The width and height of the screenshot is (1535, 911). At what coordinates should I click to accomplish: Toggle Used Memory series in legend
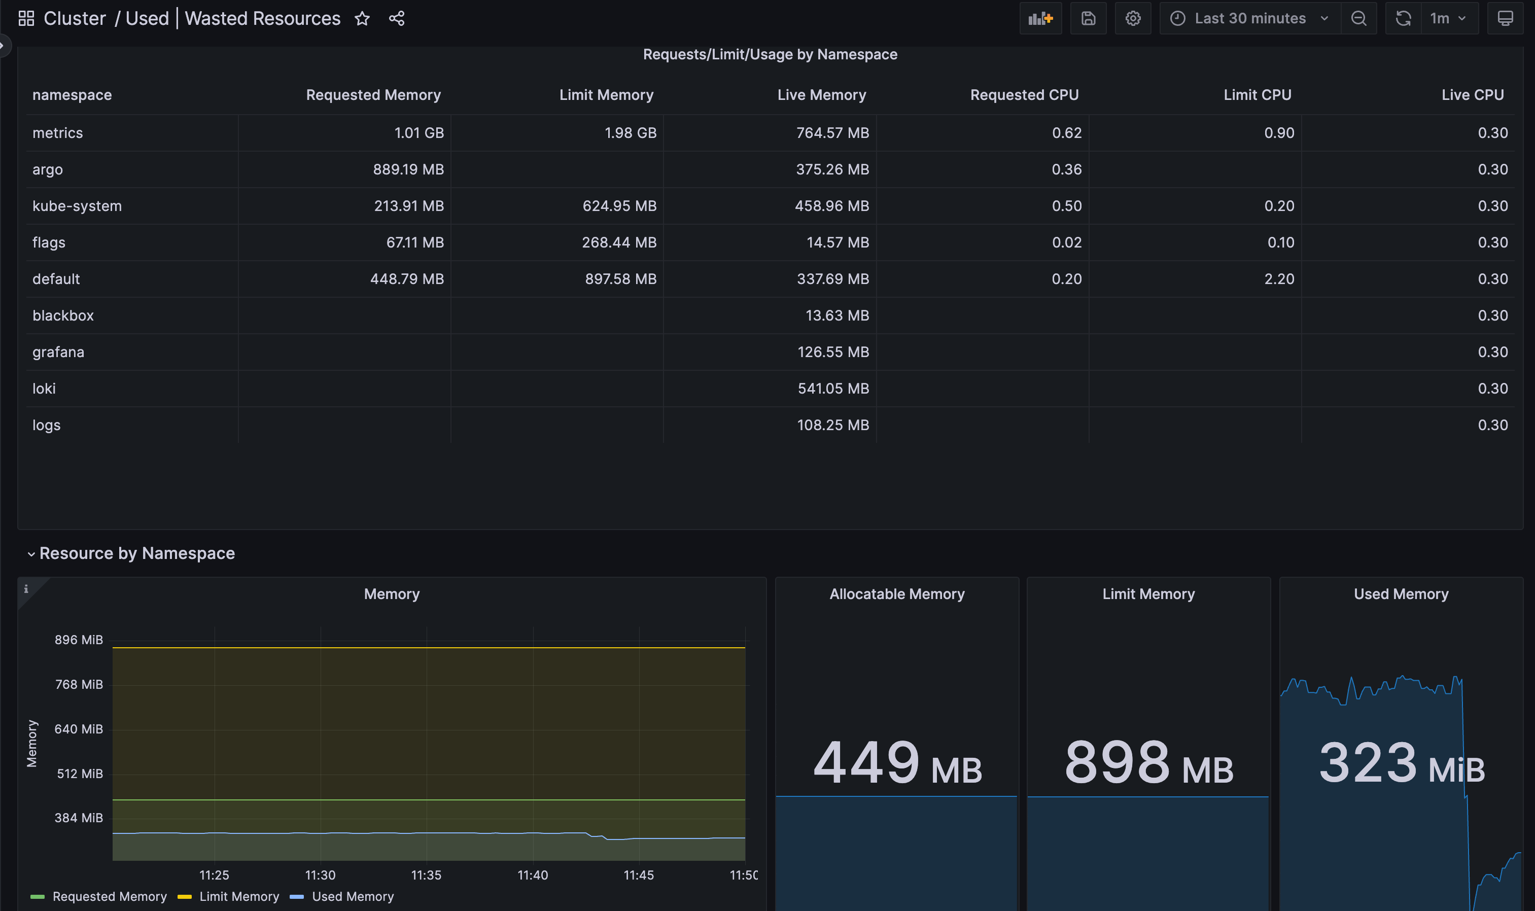[x=352, y=896]
